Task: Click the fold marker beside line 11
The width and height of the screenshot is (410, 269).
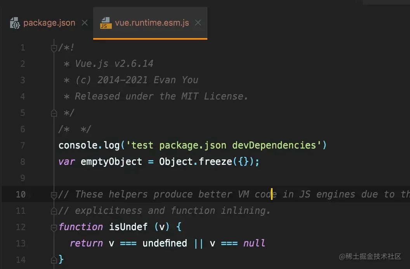Action: (x=54, y=210)
